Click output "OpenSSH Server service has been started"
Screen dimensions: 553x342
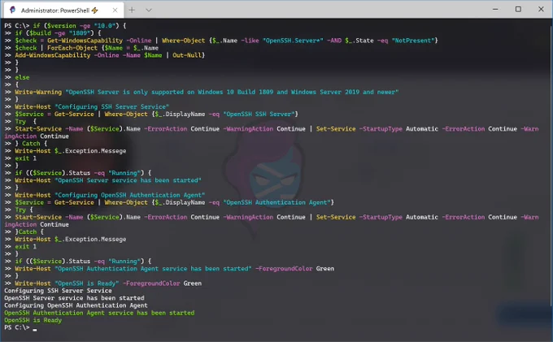74,298
